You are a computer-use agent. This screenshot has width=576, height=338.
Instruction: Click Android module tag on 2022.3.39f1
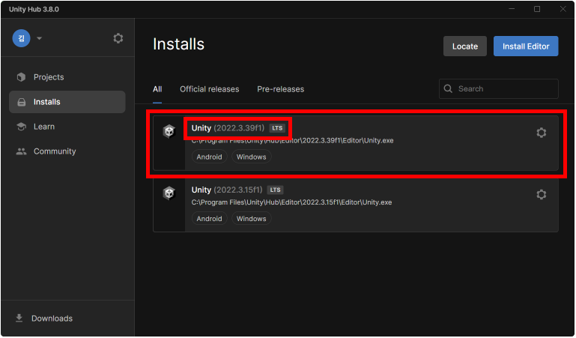coord(210,157)
